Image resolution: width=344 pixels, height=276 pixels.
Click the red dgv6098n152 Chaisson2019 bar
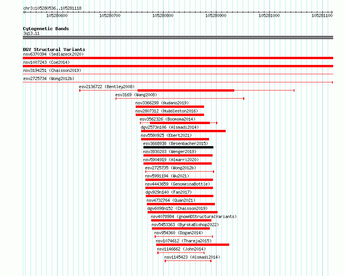coord(182,212)
